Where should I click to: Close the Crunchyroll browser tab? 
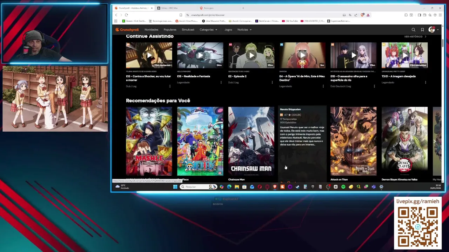coord(152,8)
